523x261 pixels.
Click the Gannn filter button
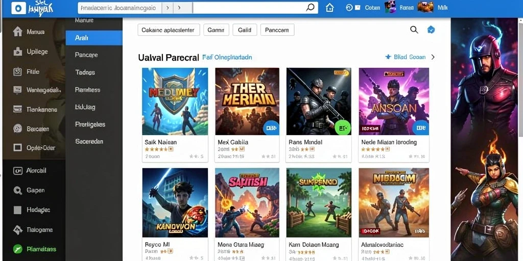(216, 30)
